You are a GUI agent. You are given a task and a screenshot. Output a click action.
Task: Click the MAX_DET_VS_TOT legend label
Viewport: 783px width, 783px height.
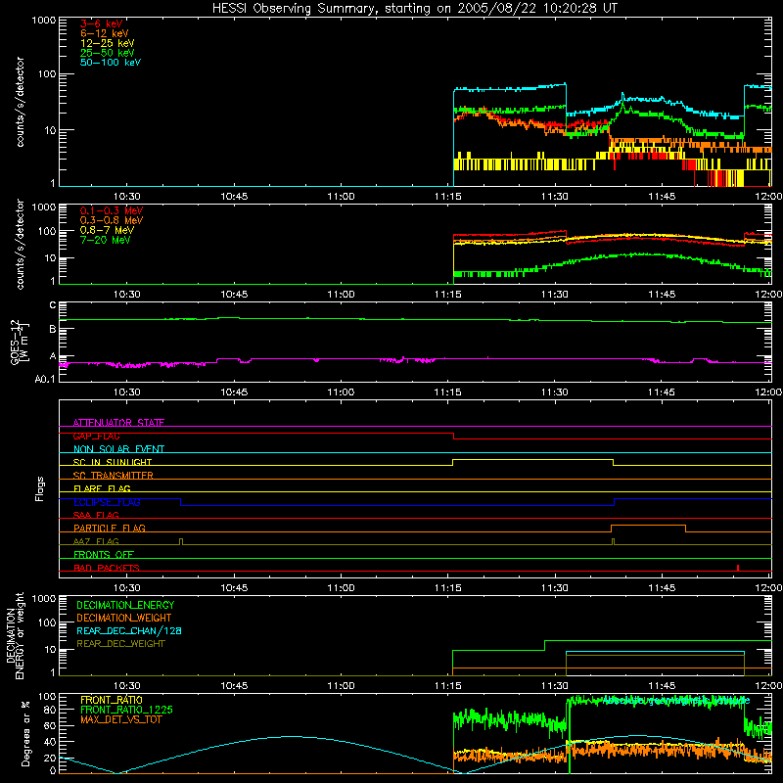(x=120, y=719)
